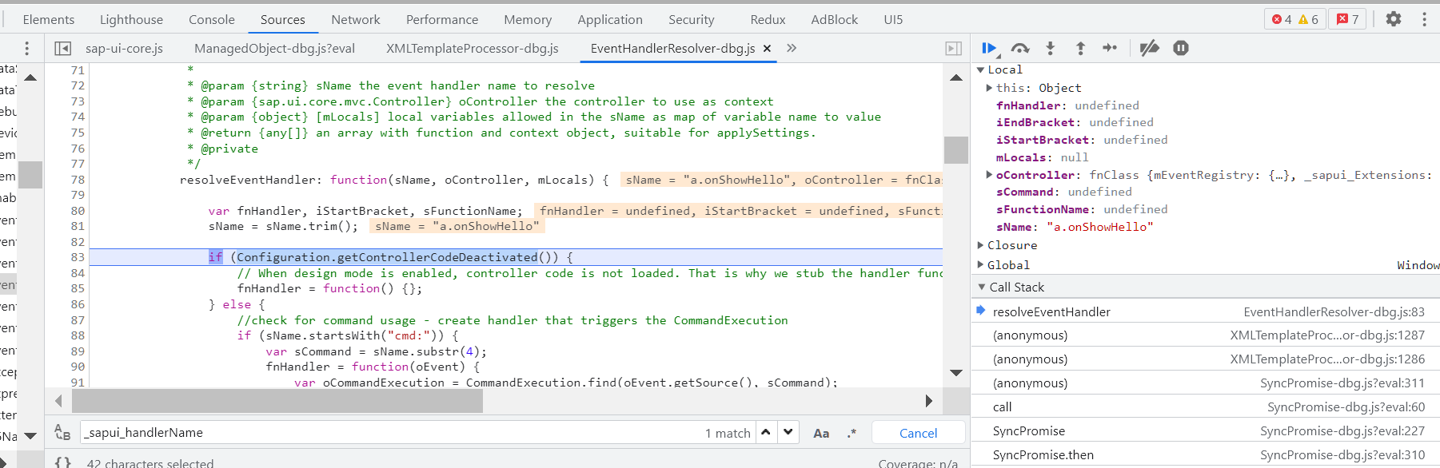Resume script execution

[x=989, y=49]
